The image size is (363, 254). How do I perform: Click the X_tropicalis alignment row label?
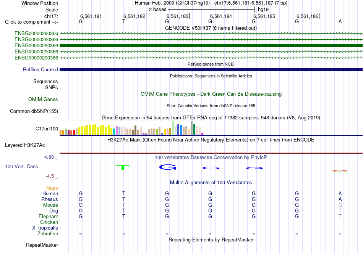click(x=45, y=228)
